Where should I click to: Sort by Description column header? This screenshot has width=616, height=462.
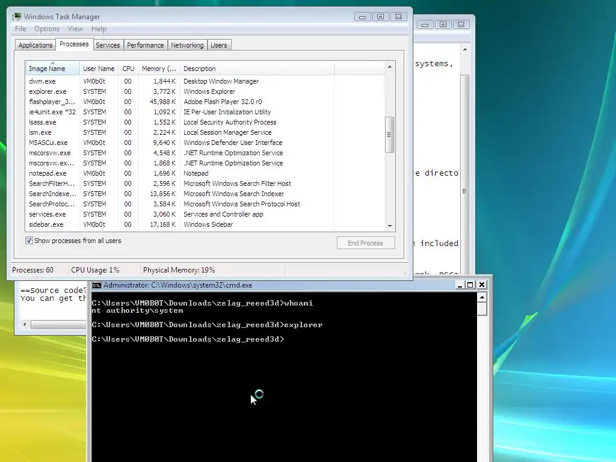pos(257,69)
